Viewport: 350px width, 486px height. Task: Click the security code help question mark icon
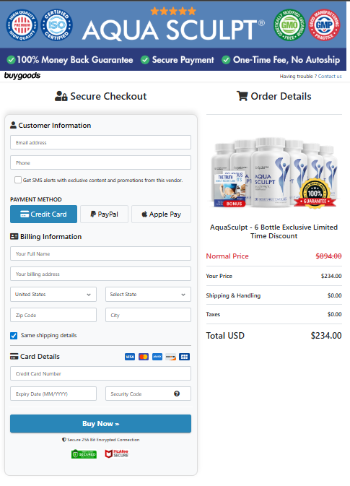point(177,394)
